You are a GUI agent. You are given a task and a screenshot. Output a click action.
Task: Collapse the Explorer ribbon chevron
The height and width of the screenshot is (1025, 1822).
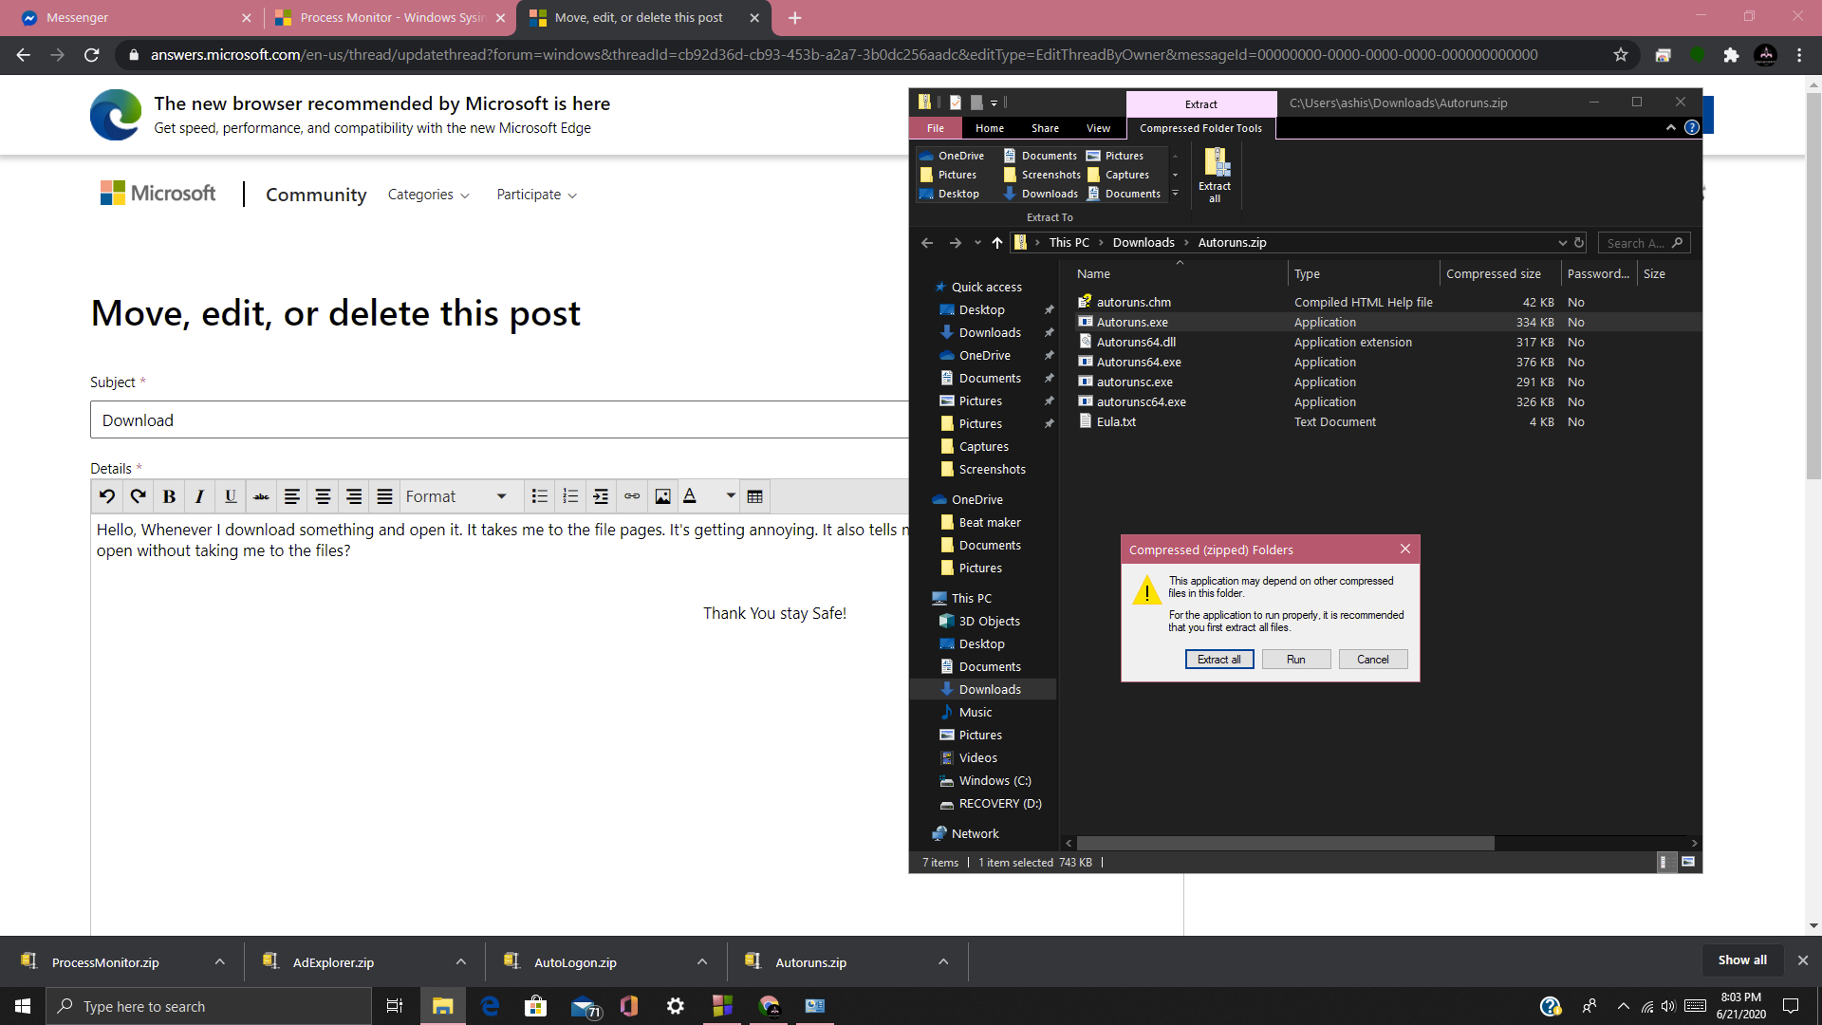tap(1671, 128)
